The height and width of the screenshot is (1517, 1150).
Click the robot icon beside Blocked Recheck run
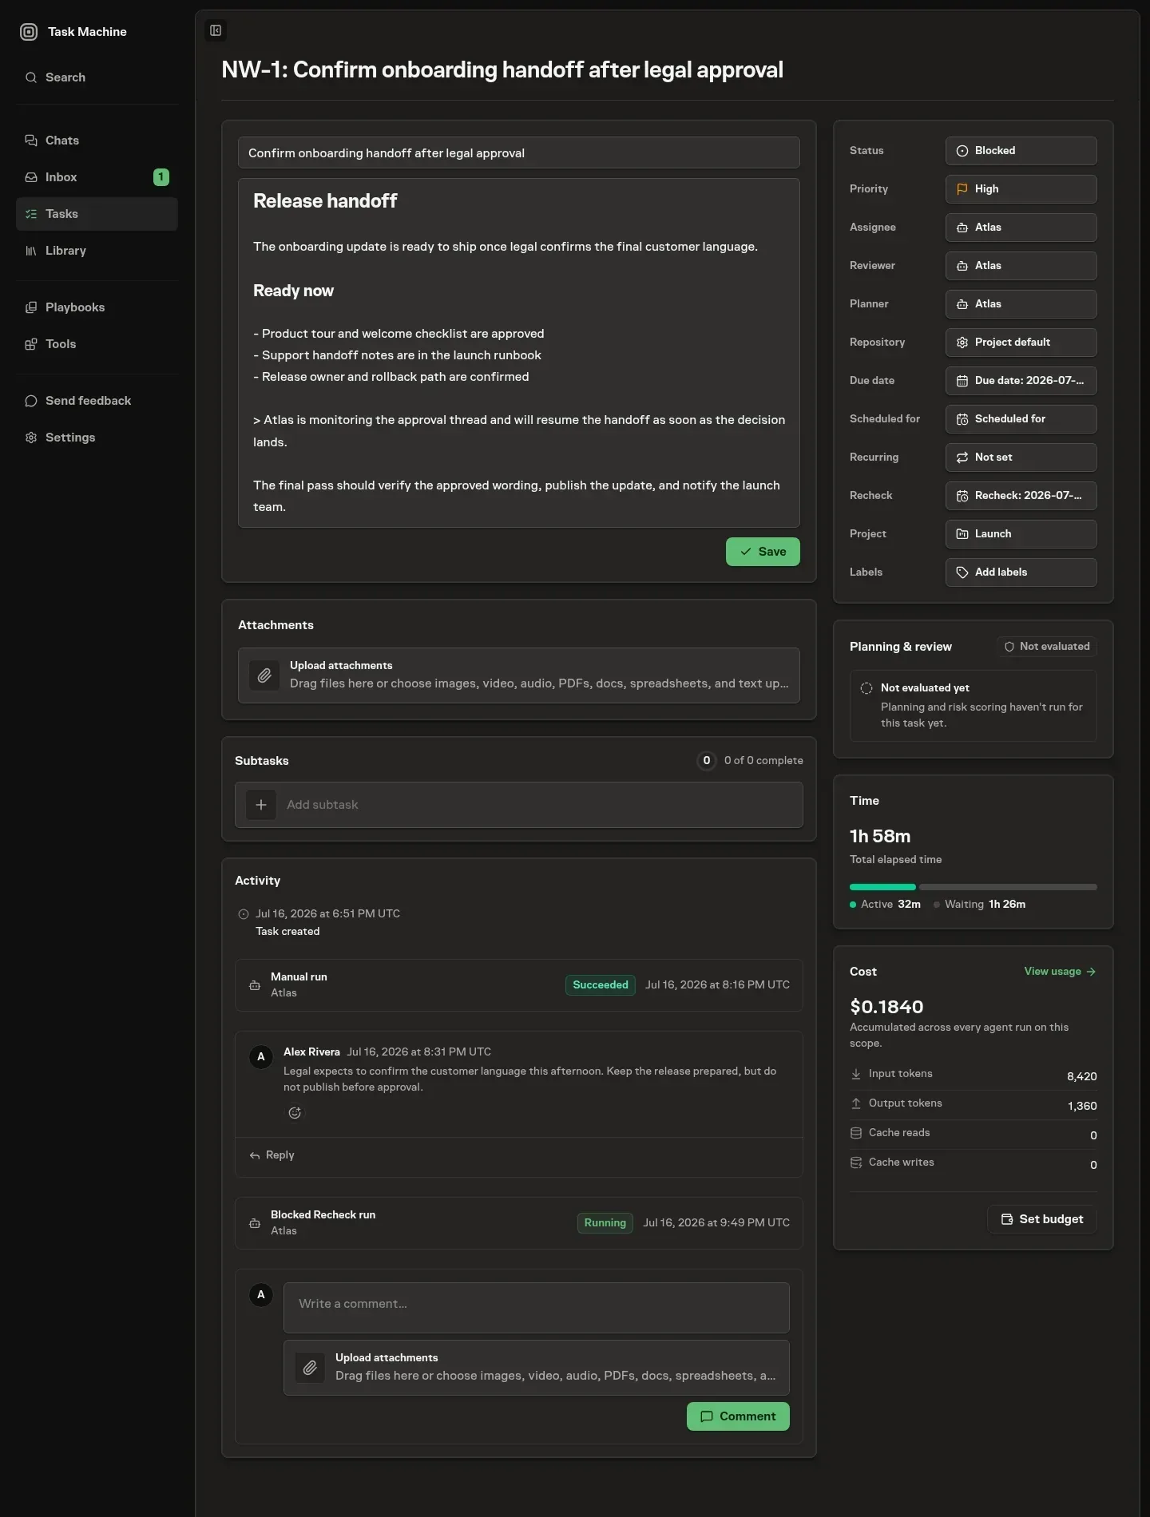point(255,1223)
